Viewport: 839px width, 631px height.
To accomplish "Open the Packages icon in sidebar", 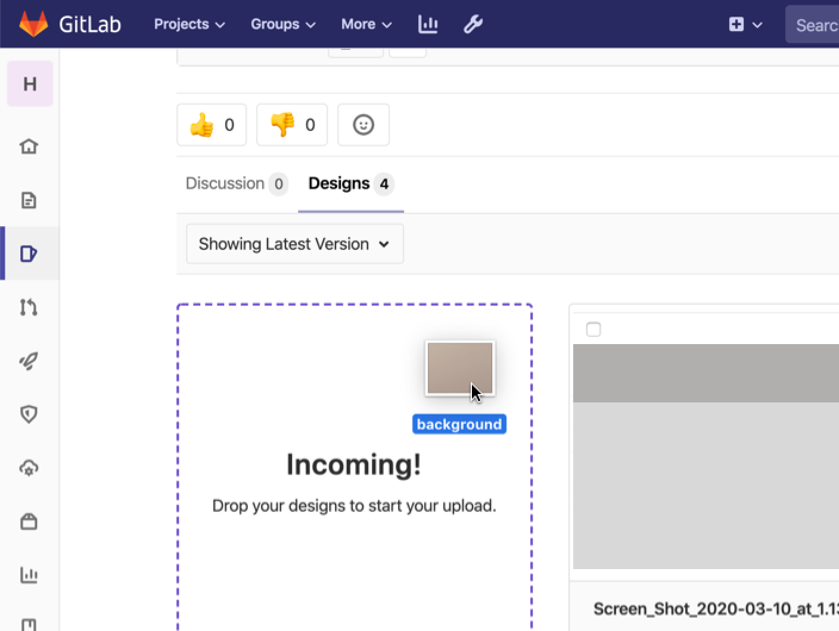I will (x=30, y=521).
